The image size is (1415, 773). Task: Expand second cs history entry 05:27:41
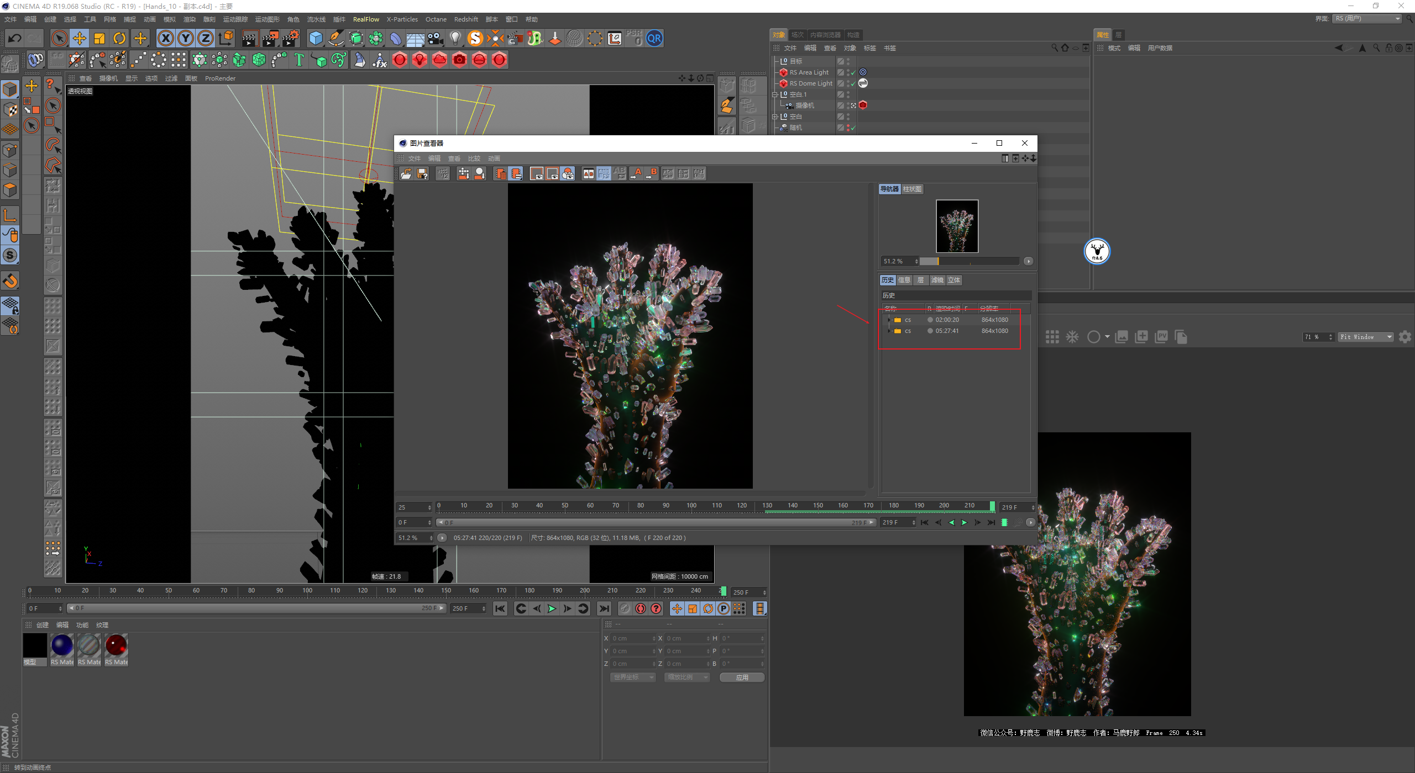click(x=889, y=331)
